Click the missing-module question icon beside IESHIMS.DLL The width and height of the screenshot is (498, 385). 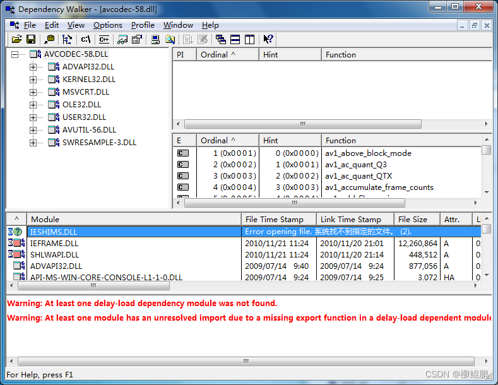coord(18,232)
